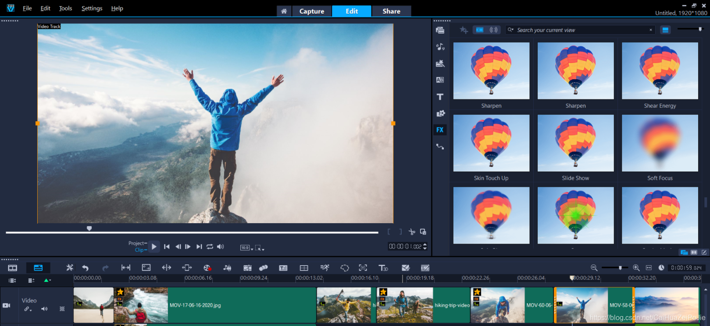Open the Split Screen template creator
Image resolution: width=710 pixels, height=326 pixels.
pyautogui.click(x=304, y=268)
